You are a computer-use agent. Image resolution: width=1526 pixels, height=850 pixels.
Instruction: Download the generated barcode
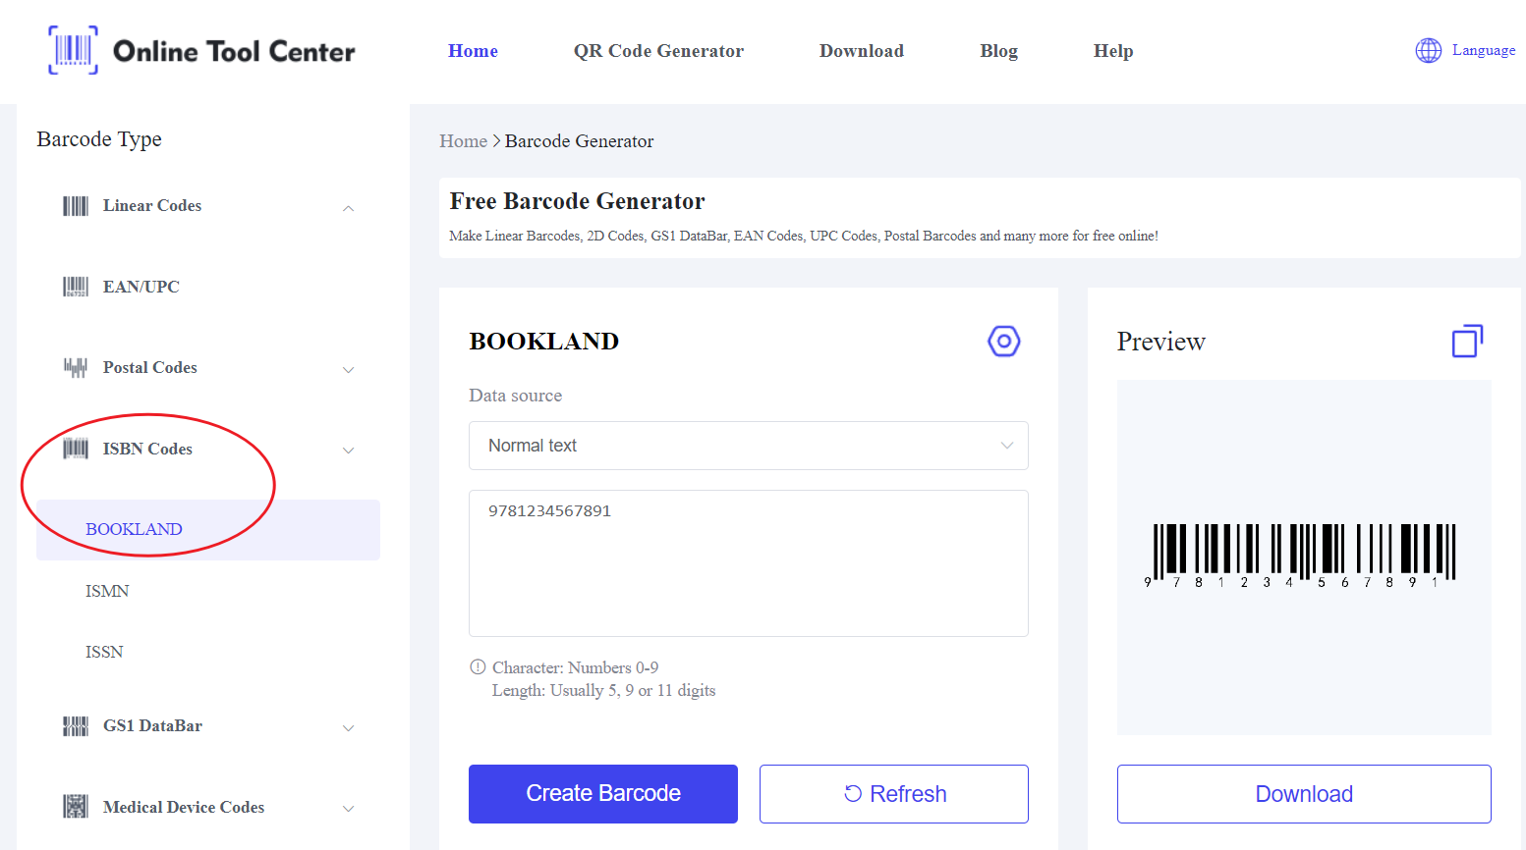point(1303,794)
